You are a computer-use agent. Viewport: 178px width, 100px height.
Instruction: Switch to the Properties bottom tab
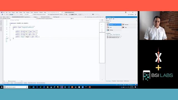point(114,81)
